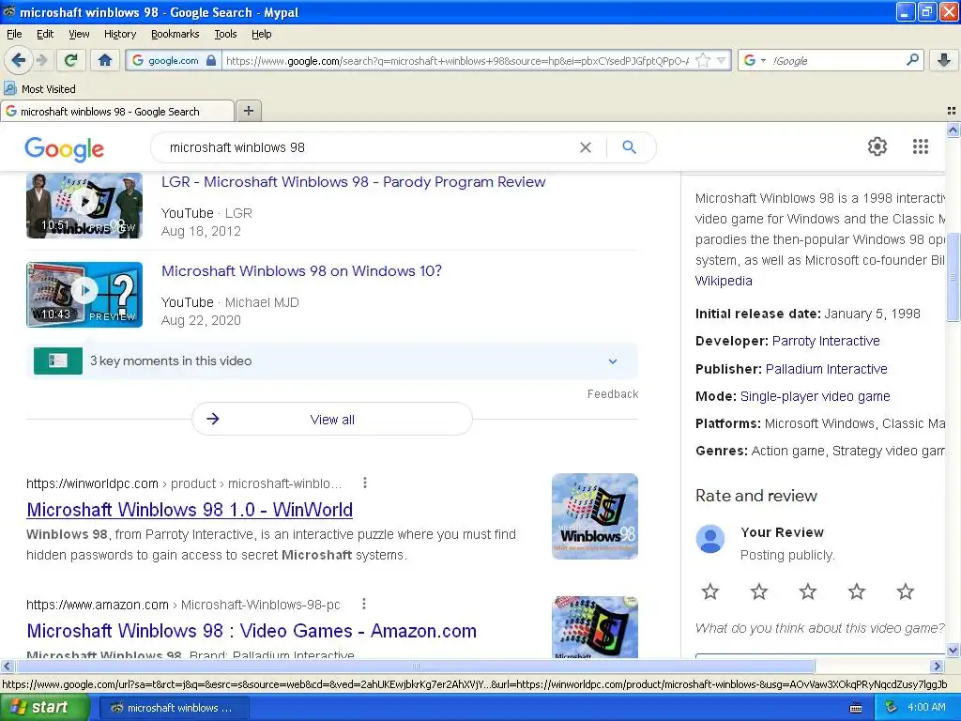This screenshot has height=721, width=961.
Task: Click the Feedback link
Action: (613, 394)
